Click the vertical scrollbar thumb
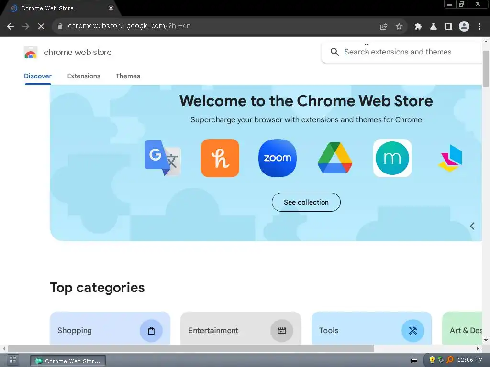Viewport: 490px width, 367px height. 486,69
